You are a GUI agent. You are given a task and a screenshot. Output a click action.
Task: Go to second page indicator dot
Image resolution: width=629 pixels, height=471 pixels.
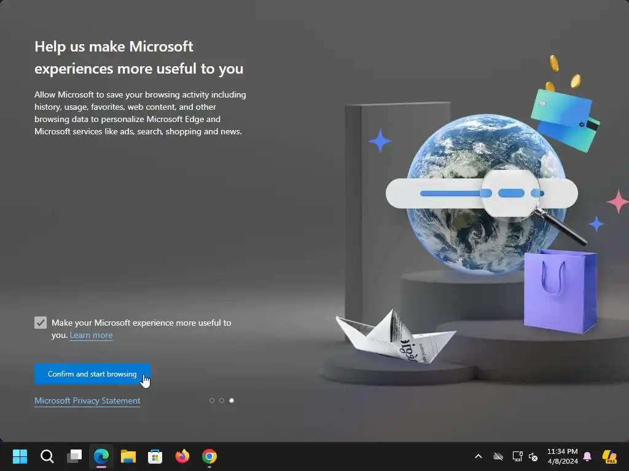221,400
